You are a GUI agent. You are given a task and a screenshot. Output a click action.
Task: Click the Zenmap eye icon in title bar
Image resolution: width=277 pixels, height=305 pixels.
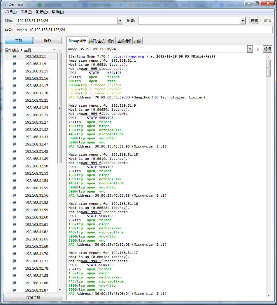point(5,4)
